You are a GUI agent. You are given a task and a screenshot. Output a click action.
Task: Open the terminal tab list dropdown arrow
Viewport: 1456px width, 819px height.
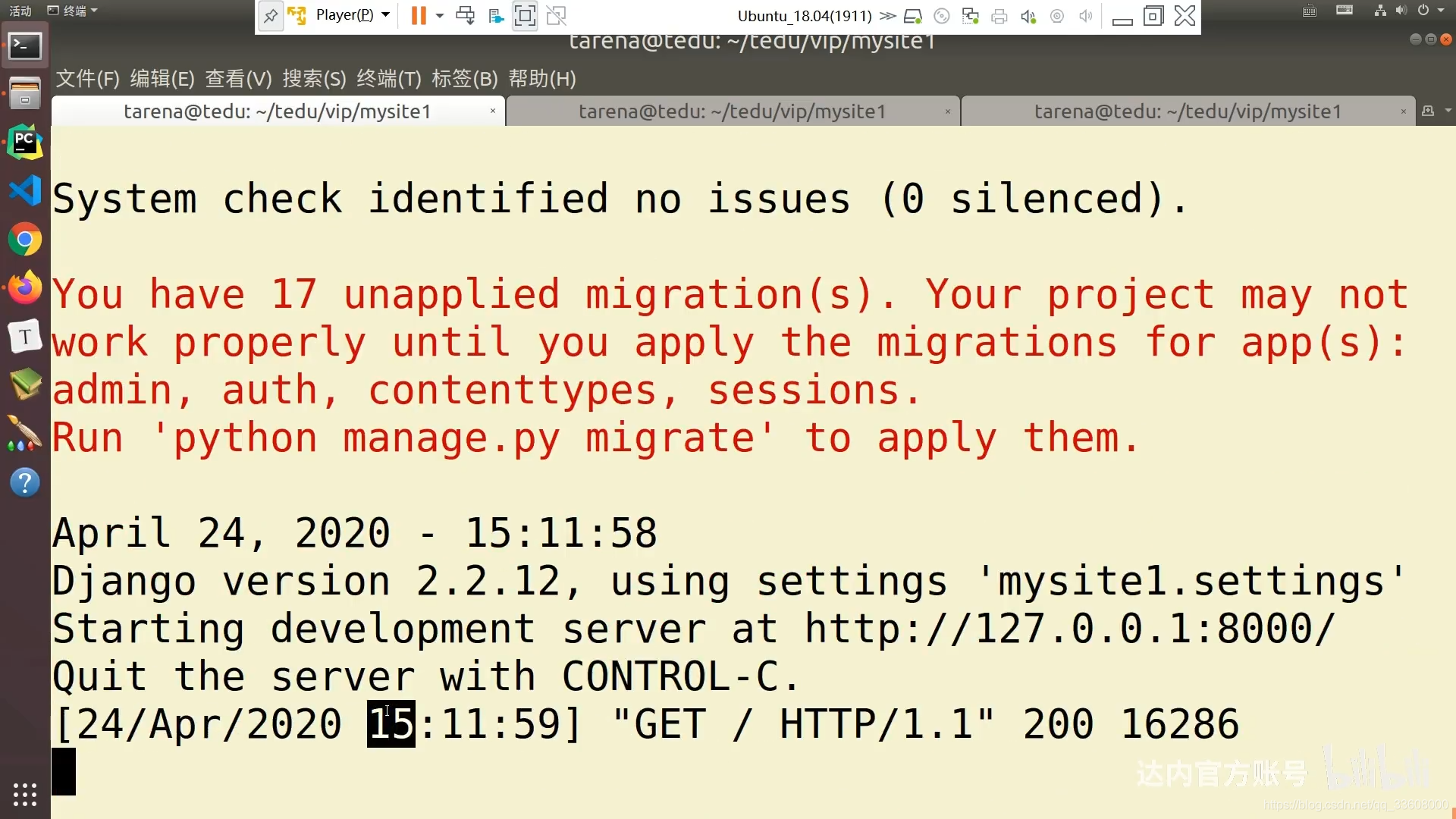(x=1448, y=111)
